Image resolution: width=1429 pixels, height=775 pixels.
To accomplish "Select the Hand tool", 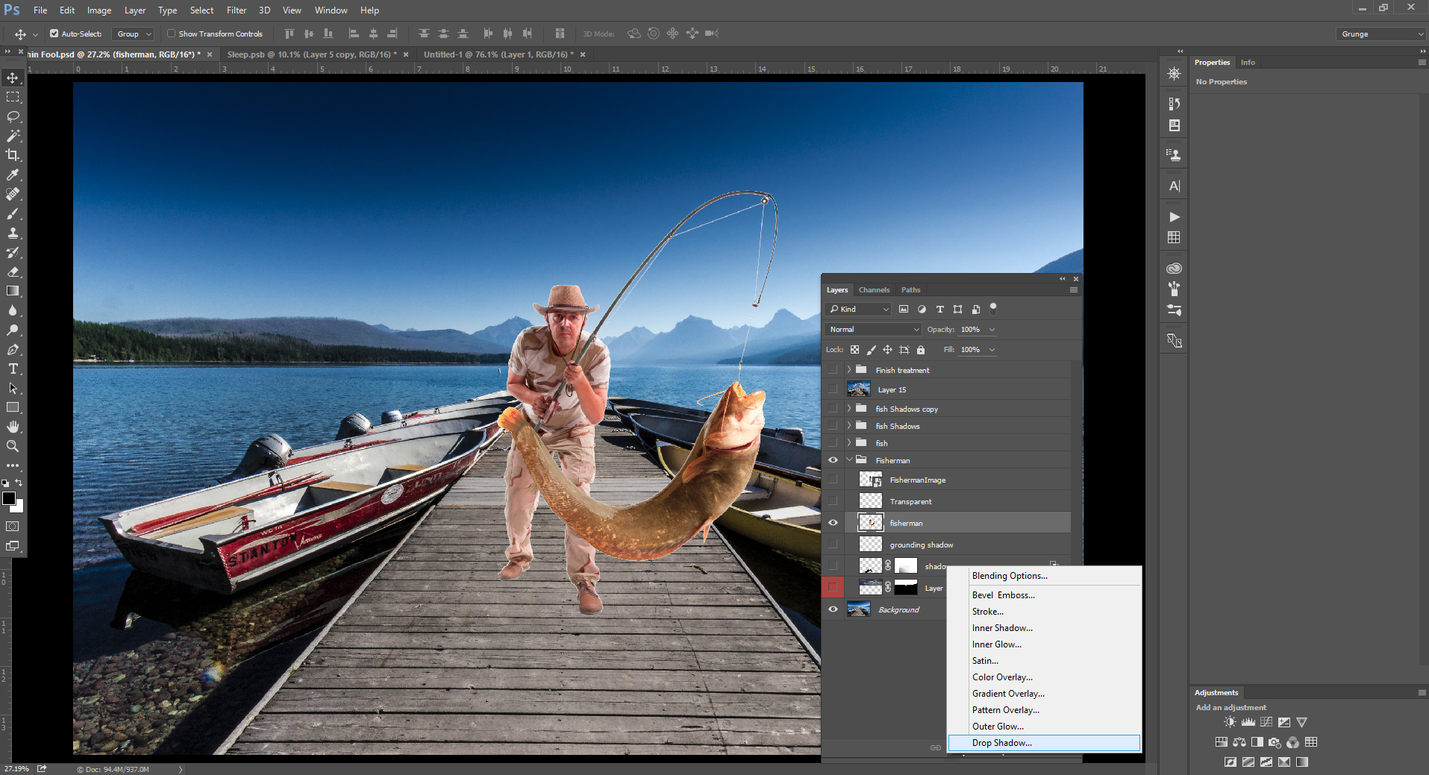I will pos(13,427).
